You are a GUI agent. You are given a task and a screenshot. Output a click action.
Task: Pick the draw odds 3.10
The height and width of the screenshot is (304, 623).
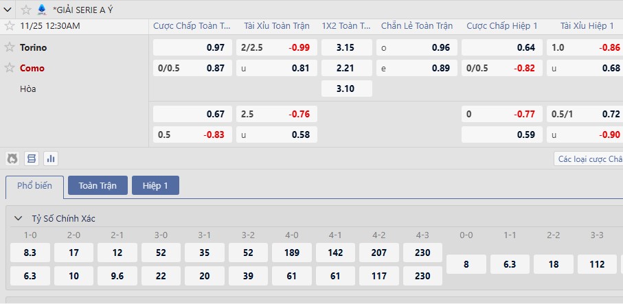point(346,89)
